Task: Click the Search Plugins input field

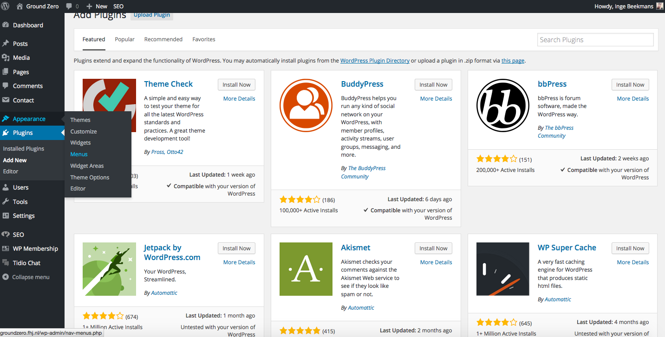Action: [595, 40]
